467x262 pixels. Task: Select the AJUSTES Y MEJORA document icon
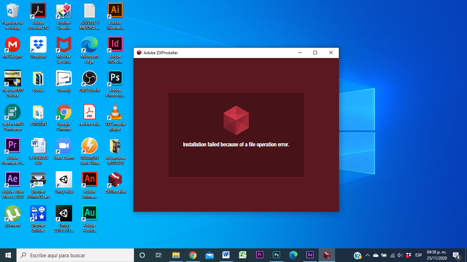(x=89, y=16)
